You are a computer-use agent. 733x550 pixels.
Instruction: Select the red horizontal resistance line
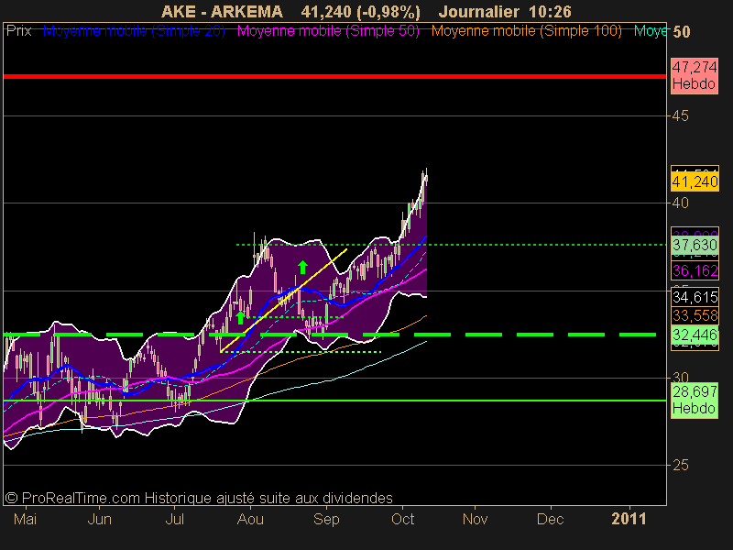point(334,76)
